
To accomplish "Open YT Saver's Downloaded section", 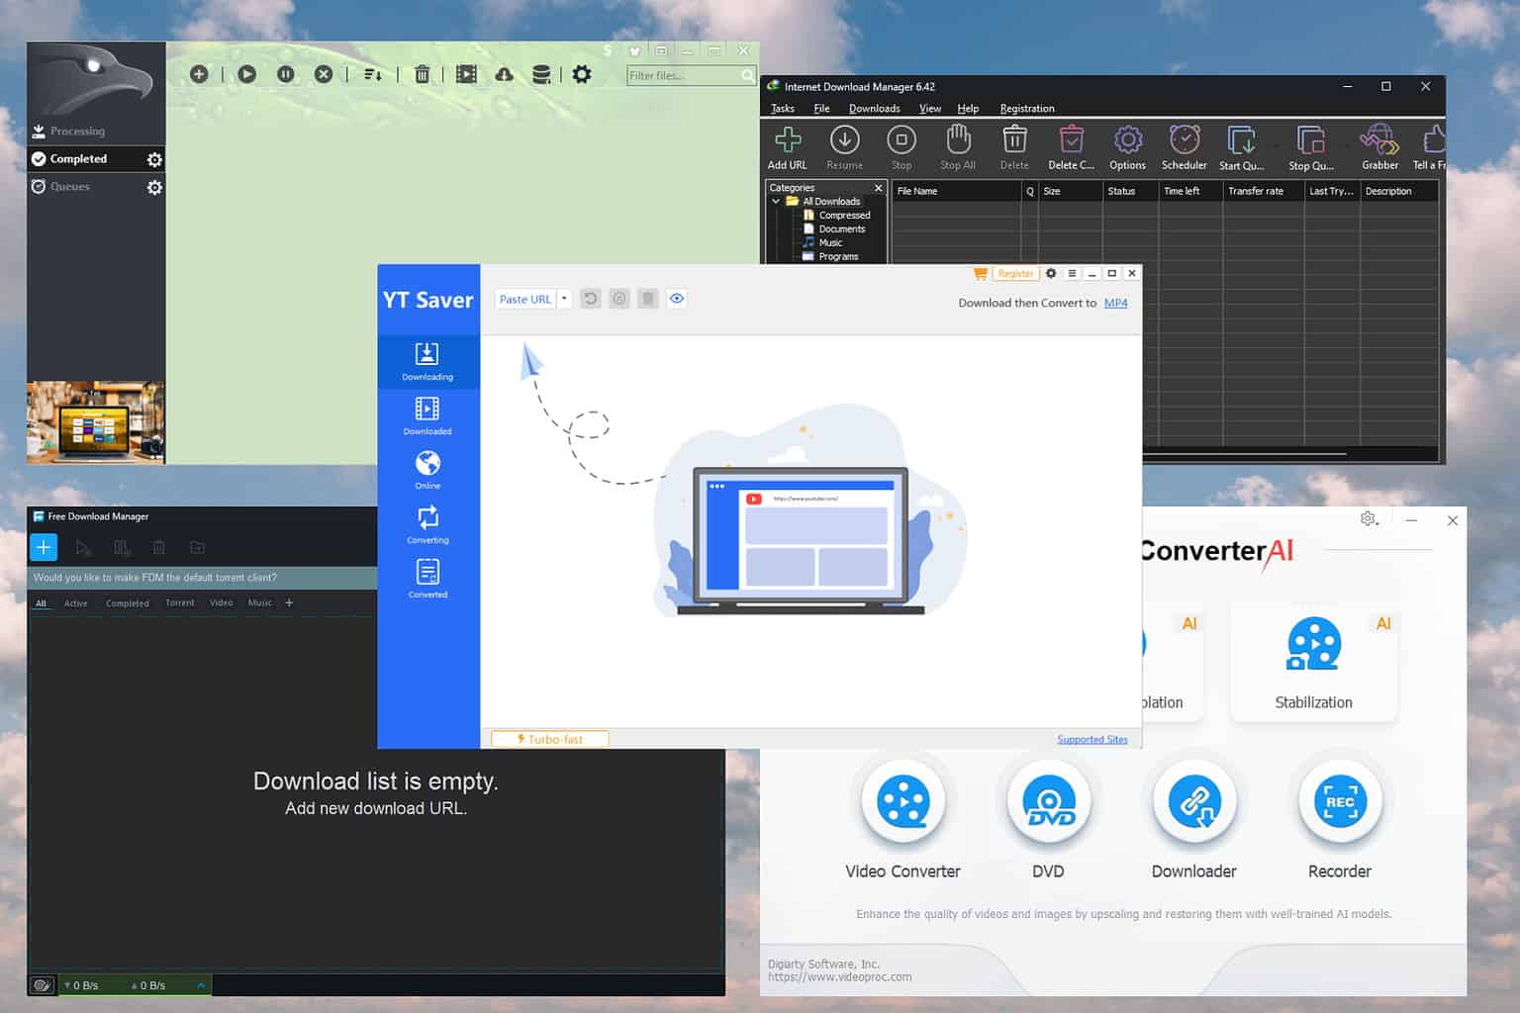I will pyautogui.click(x=427, y=415).
